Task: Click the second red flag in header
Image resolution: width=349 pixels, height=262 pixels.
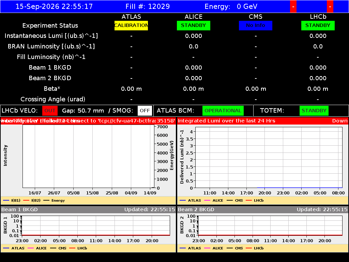Action: pos(330,6)
